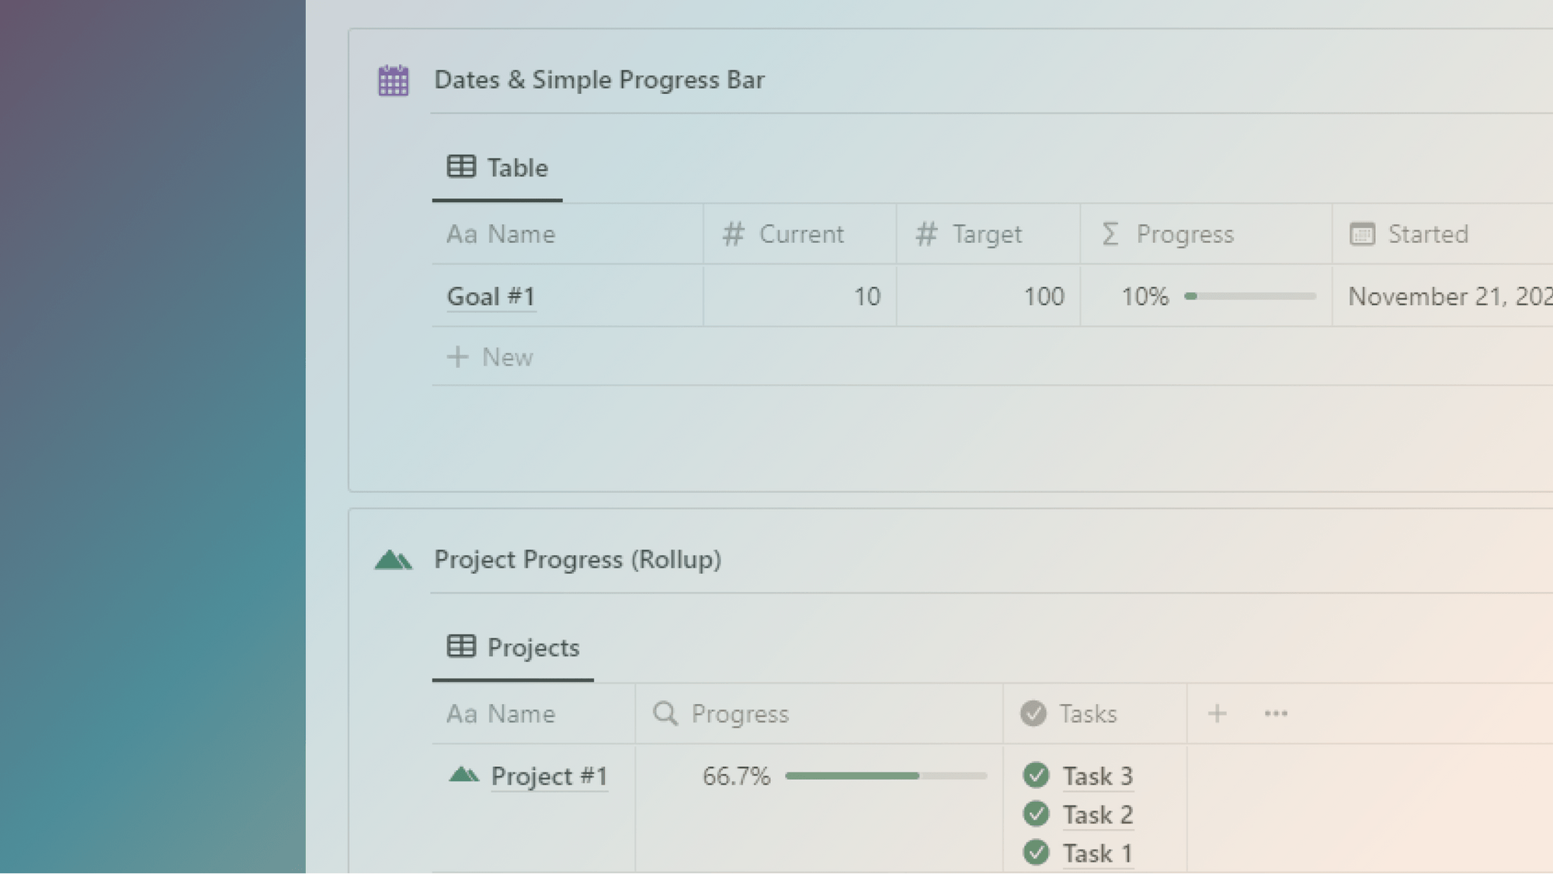Screen dimensions: 1553x874
Task: Click the + New row button
Action: point(490,357)
